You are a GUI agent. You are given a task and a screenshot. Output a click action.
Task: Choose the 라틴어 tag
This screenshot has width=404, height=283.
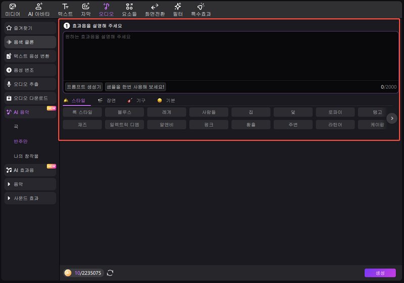[335, 125]
